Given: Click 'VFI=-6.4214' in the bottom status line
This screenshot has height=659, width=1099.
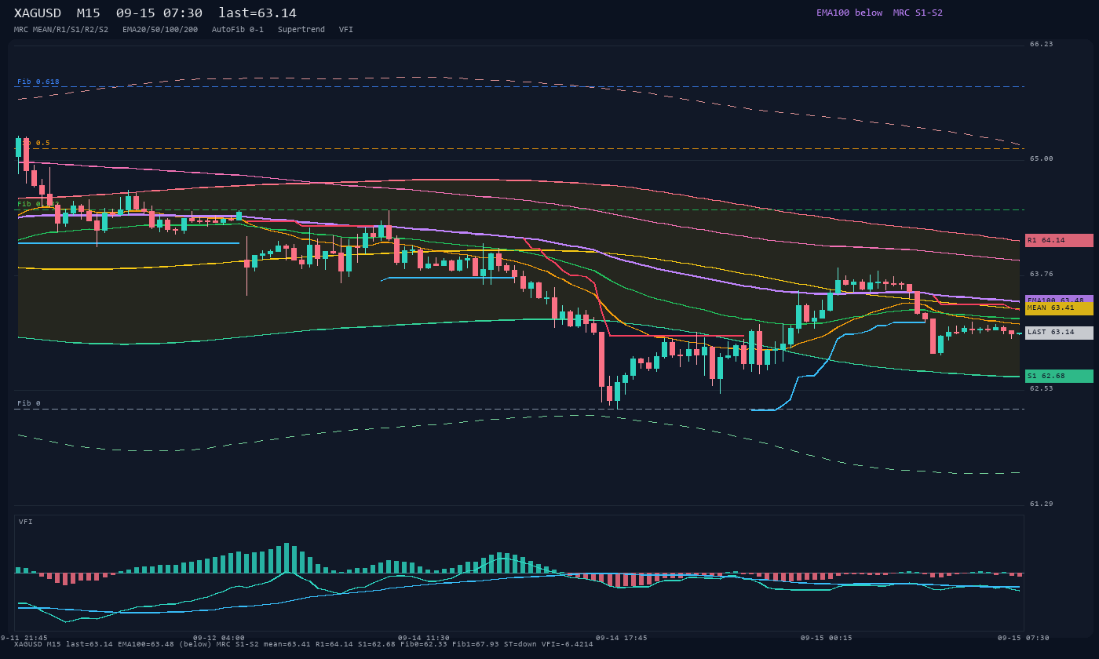Looking at the screenshot, I should (x=568, y=644).
